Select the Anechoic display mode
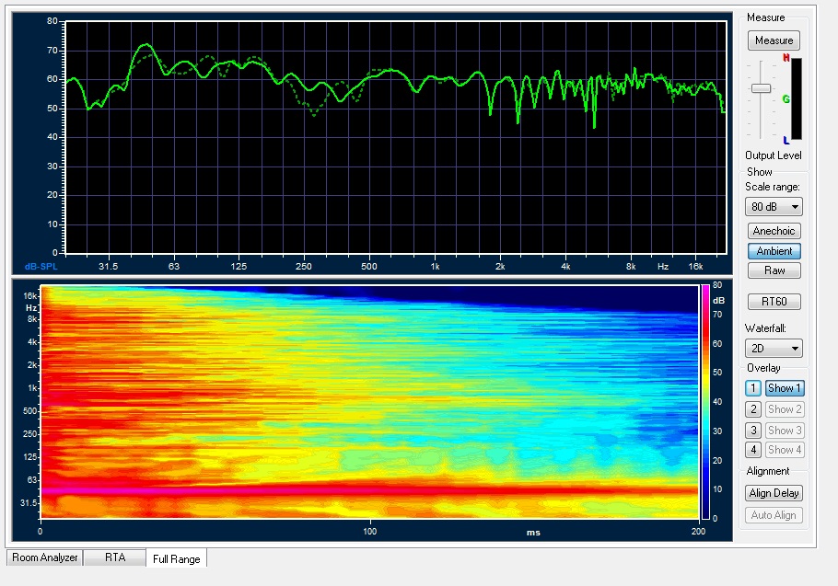 click(x=774, y=231)
